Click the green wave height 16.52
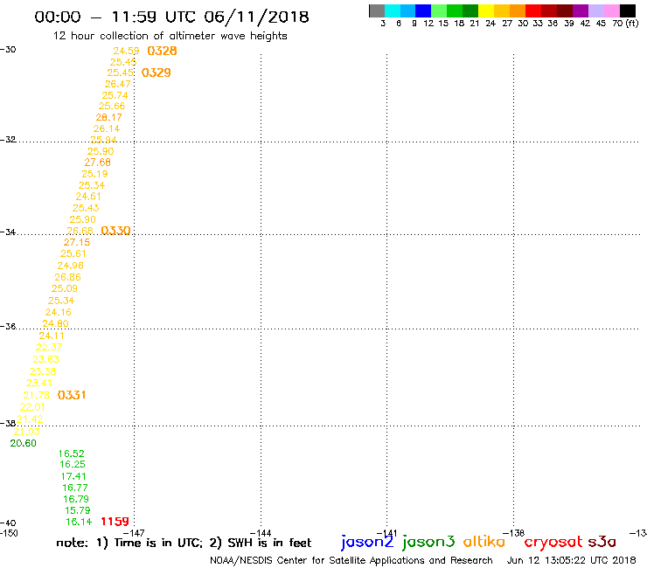Screen dimensions: 647x568 point(72,454)
